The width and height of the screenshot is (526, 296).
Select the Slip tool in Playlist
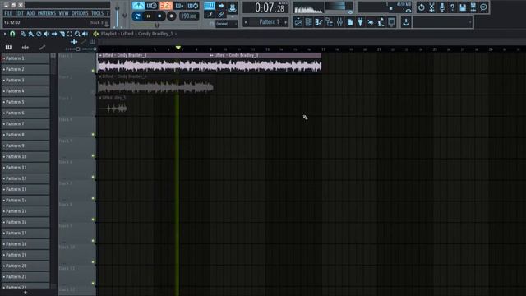[54, 34]
